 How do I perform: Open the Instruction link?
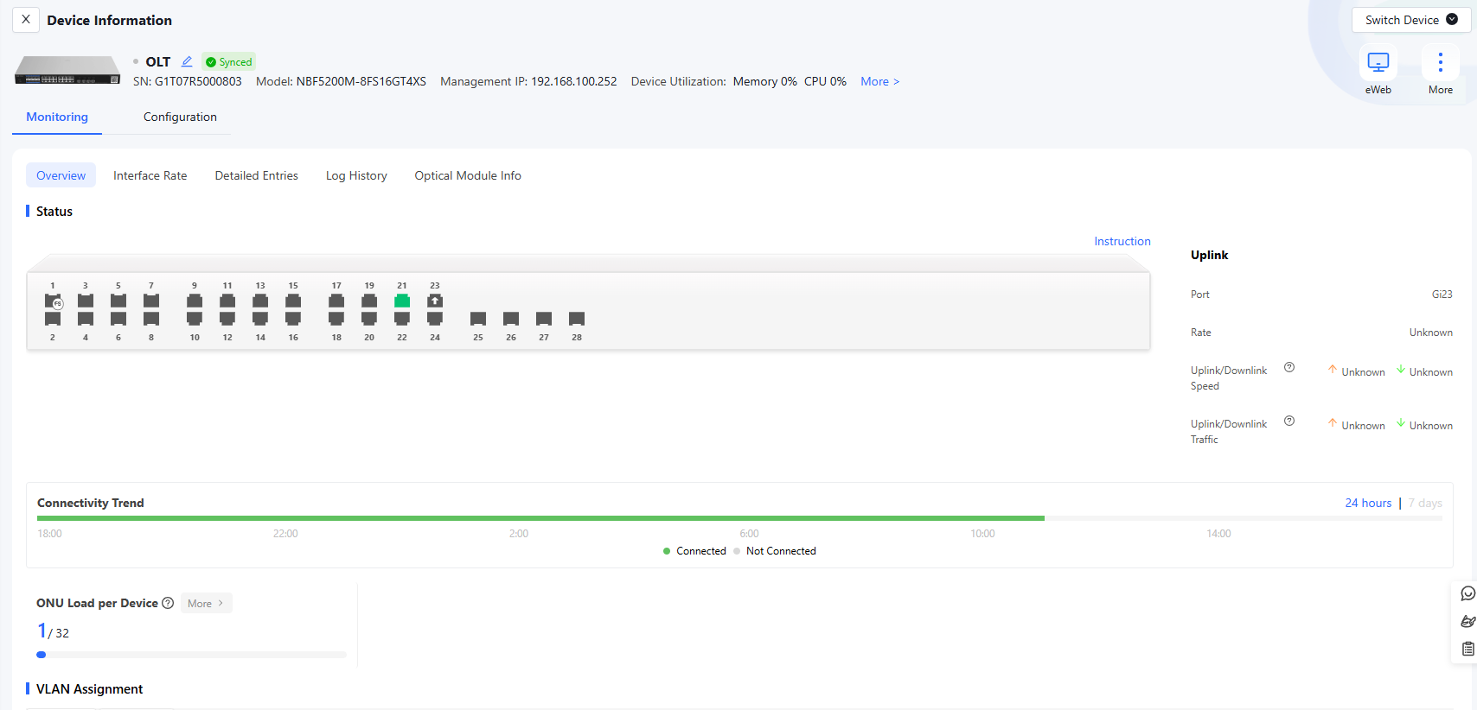[x=1122, y=241]
